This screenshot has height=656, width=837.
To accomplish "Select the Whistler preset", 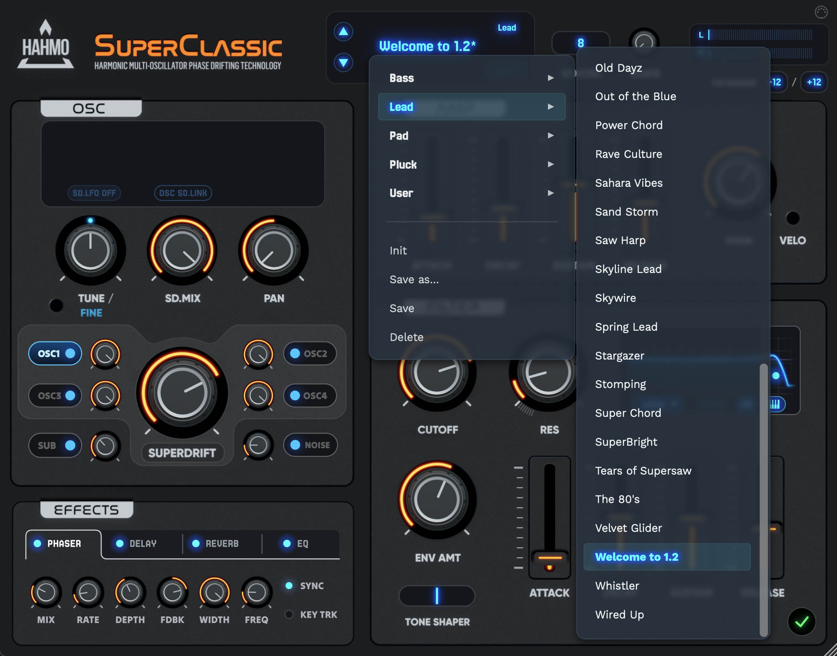I will (667, 586).
